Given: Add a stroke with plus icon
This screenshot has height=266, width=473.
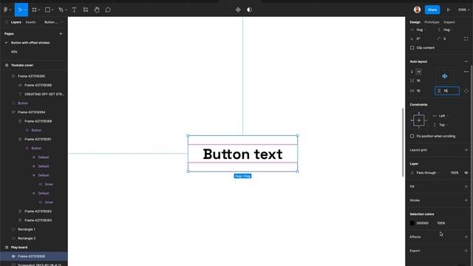Looking at the screenshot, I should point(466,200).
